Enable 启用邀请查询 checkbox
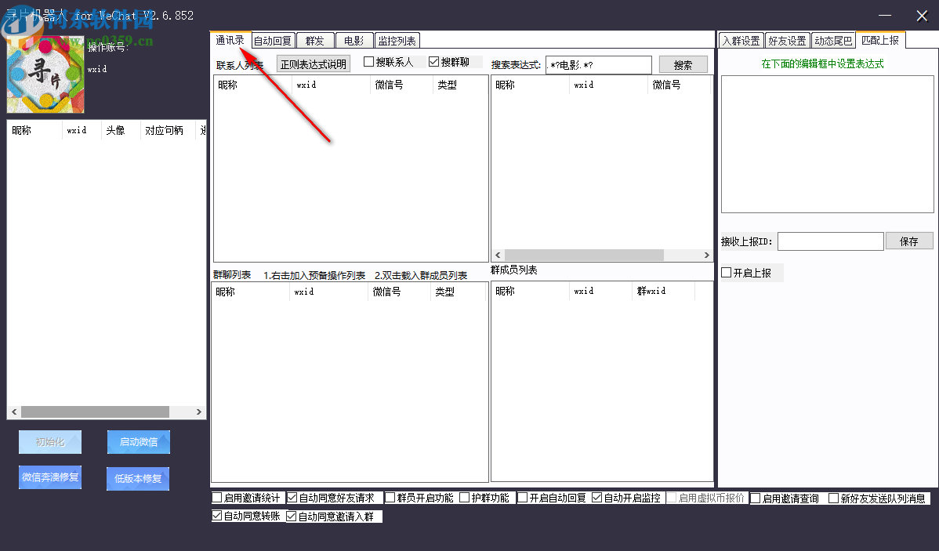The height and width of the screenshot is (551, 939). [x=756, y=498]
